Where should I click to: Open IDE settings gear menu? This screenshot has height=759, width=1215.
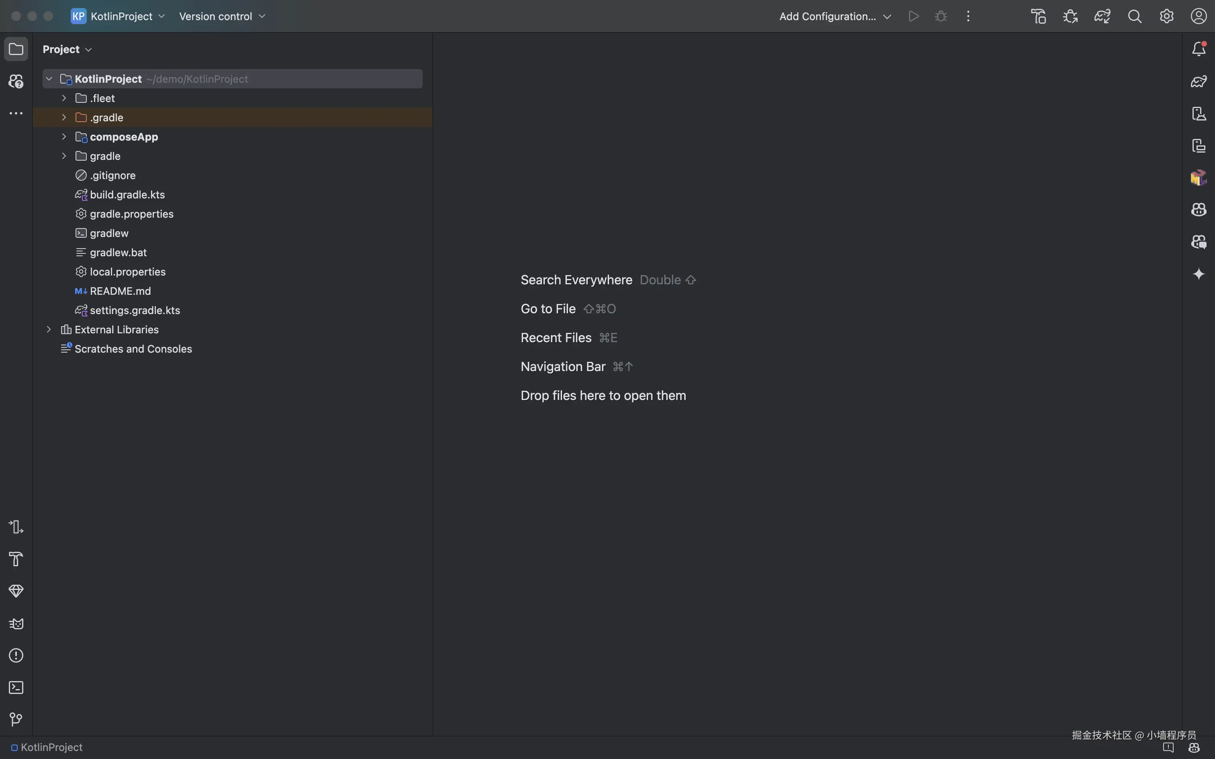[1166, 16]
